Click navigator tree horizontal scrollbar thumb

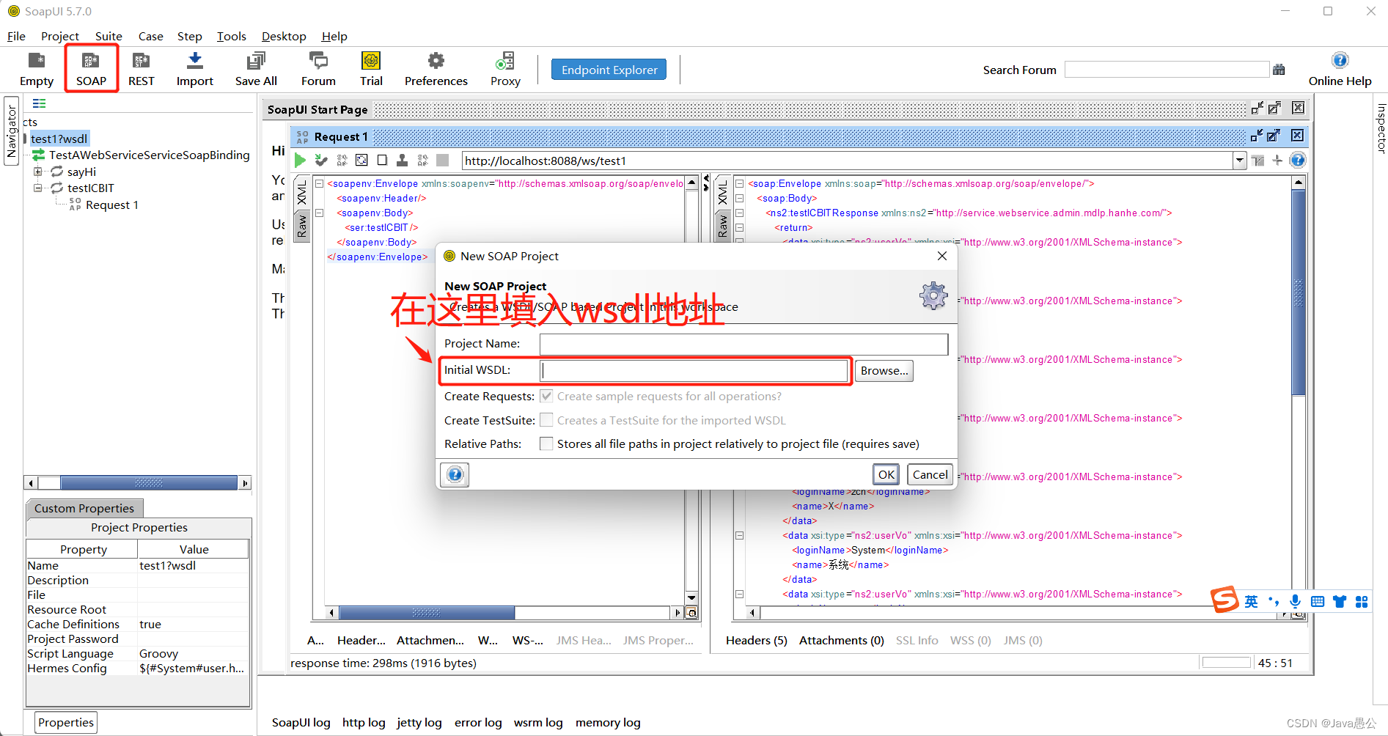(x=149, y=482)
